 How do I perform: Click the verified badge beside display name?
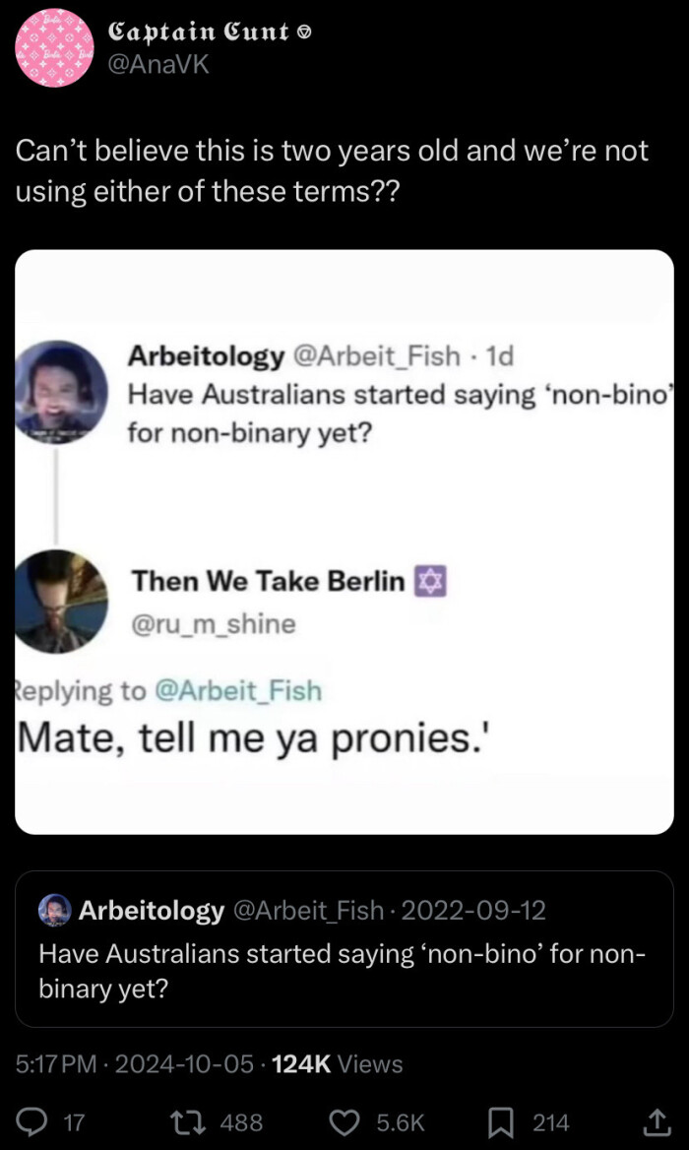304,32
